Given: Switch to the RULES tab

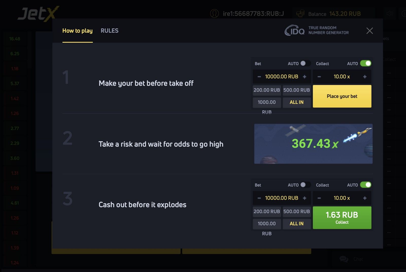Looking at the screenshot, I should (x=109, y=31).
